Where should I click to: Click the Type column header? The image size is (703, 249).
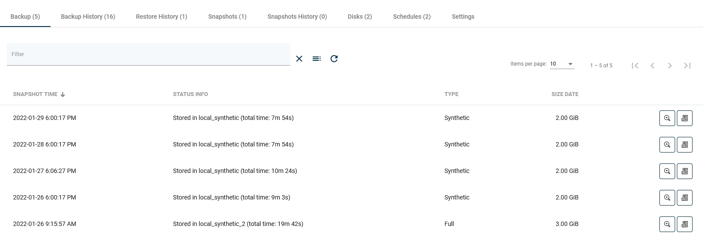[x=451, y=94]
